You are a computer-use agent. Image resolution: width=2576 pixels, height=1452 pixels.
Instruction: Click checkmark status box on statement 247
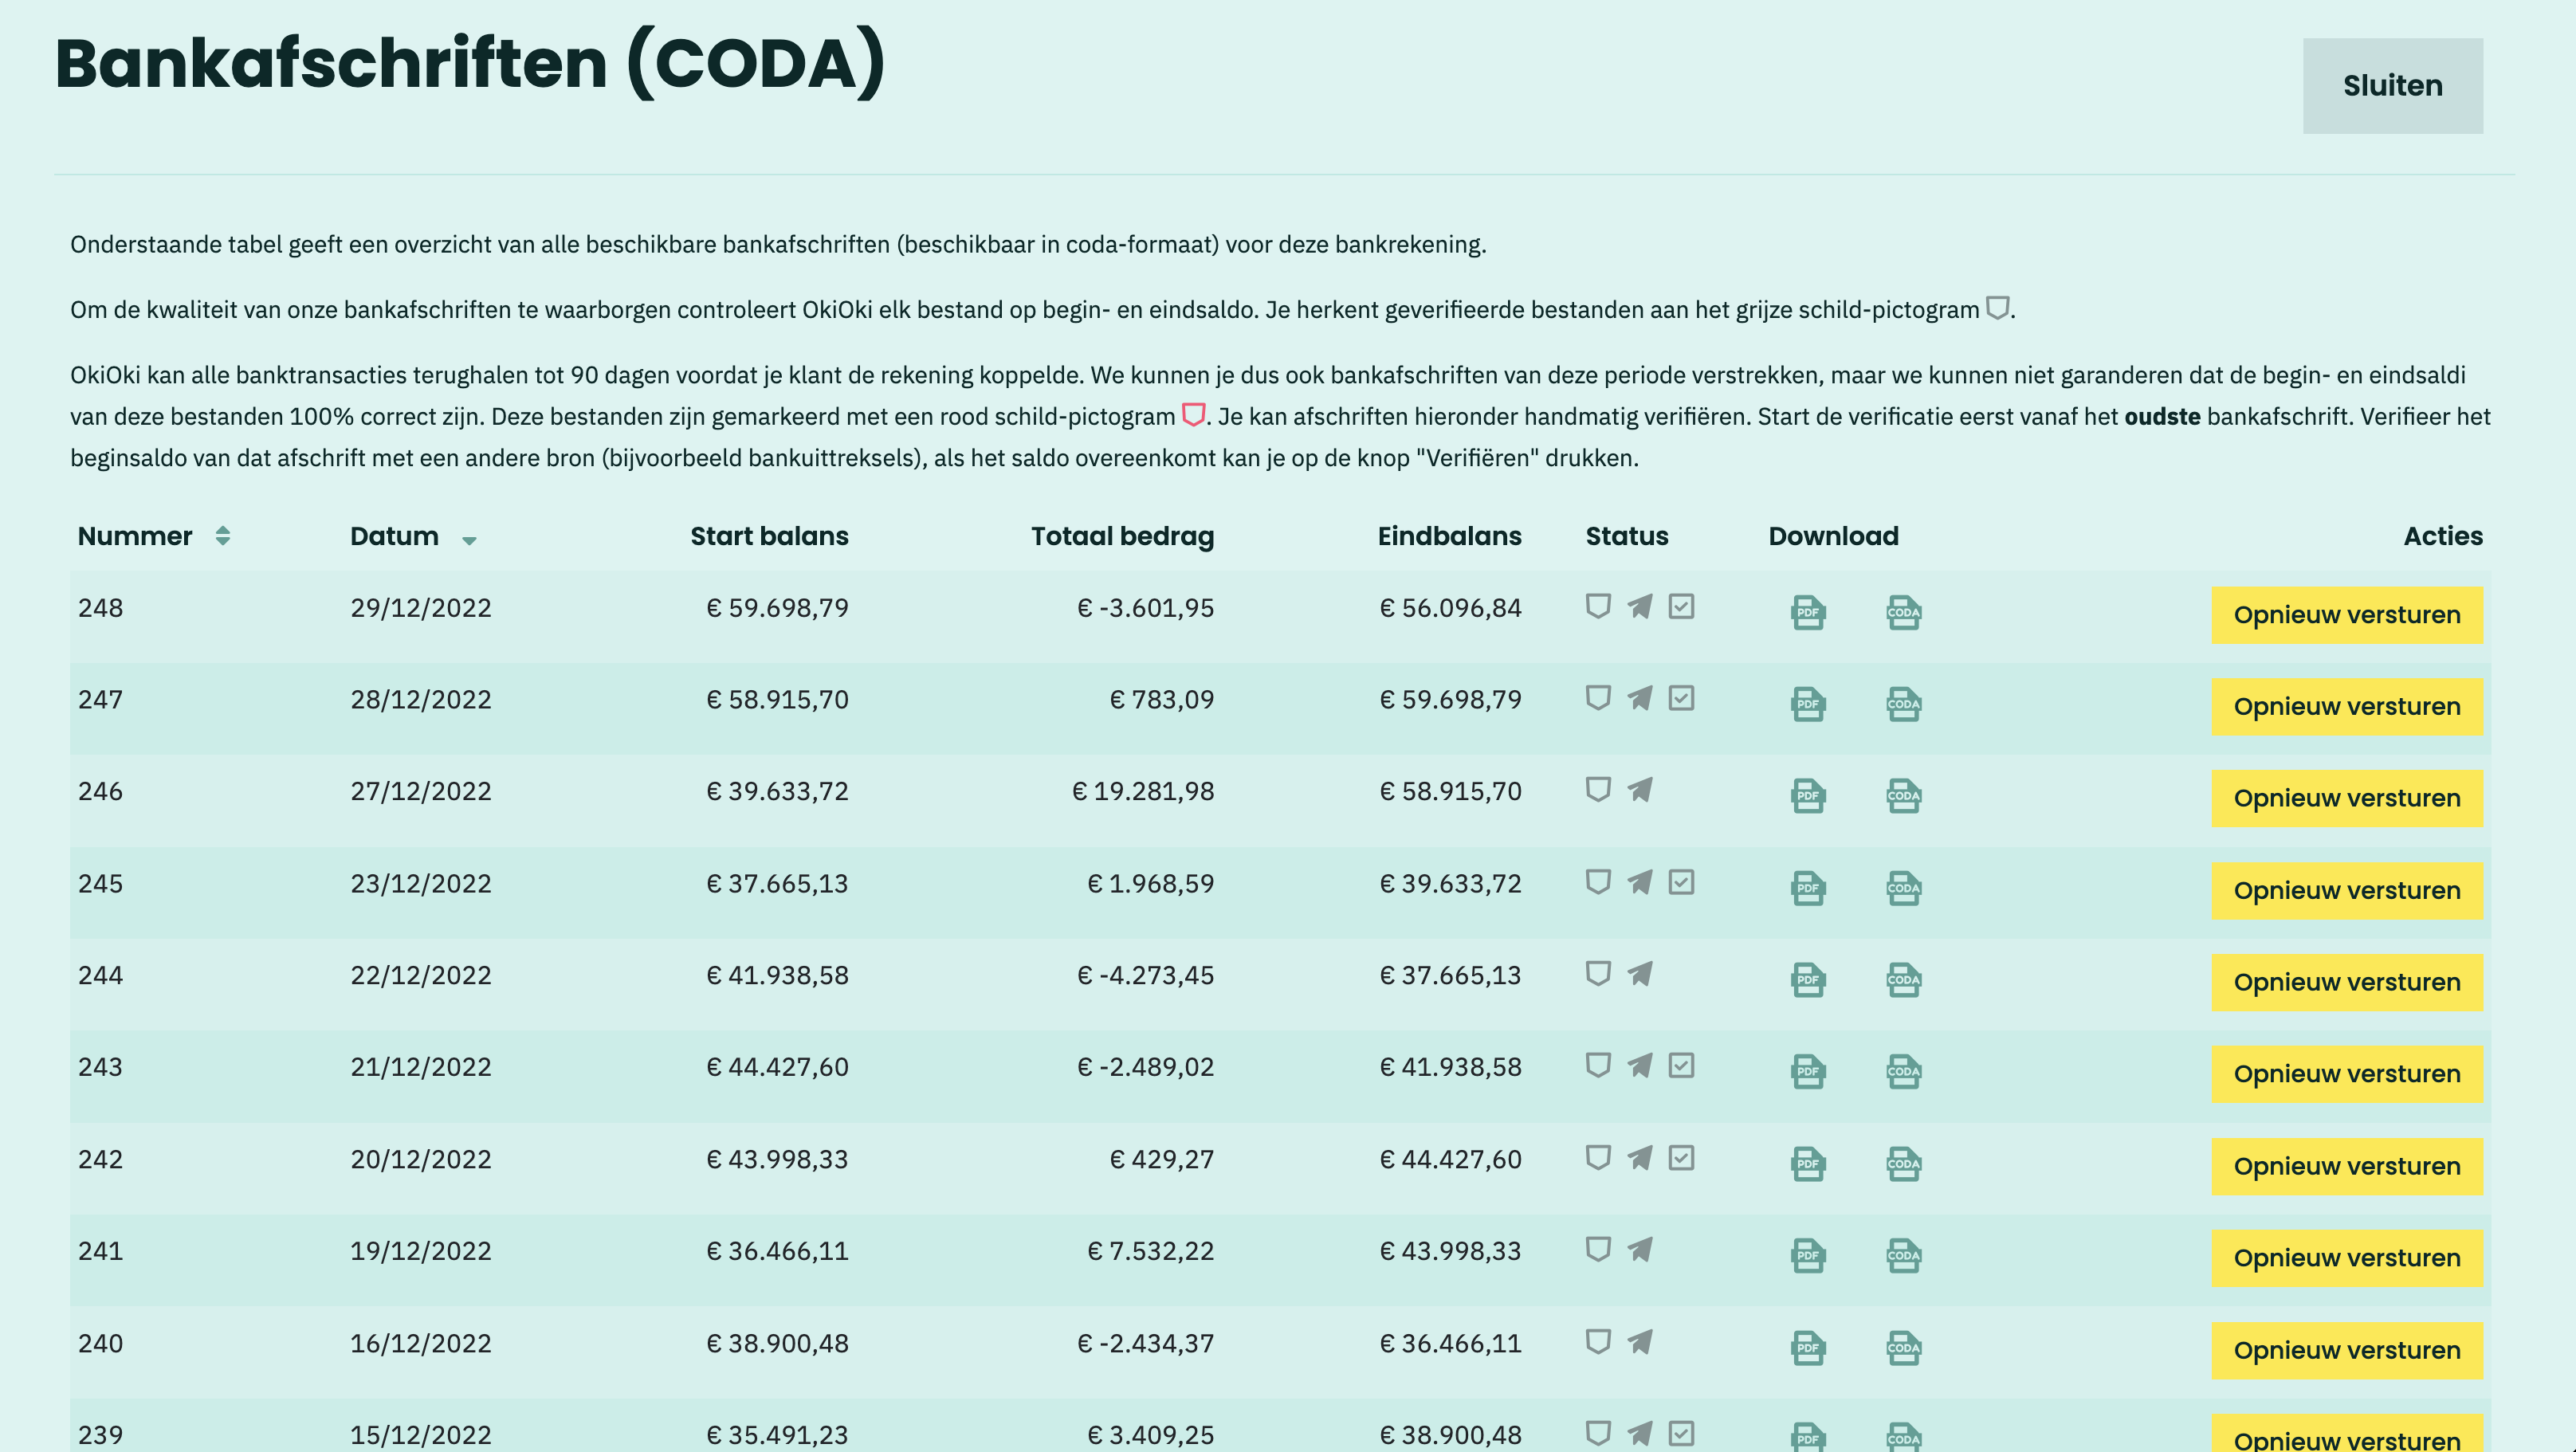[1681, 698]
